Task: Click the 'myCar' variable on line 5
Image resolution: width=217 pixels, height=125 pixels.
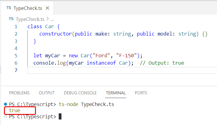Action: pyautogui.click(x=53, y=56)
